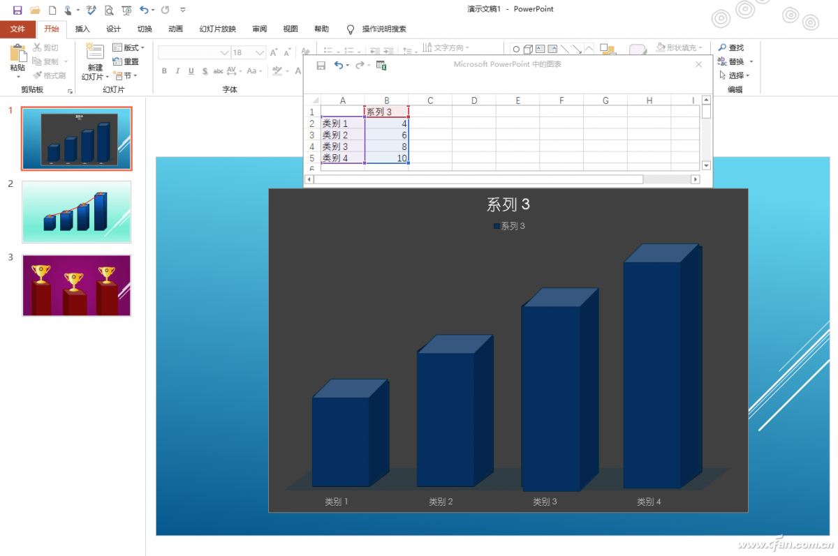Click the 查找 find button

tap(731, 47)
